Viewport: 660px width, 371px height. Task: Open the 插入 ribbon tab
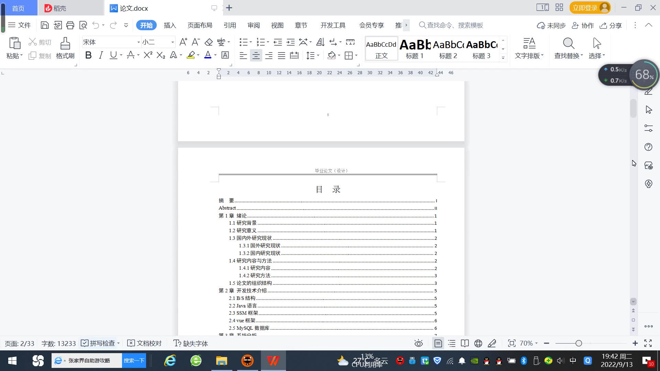click(170, 25)
